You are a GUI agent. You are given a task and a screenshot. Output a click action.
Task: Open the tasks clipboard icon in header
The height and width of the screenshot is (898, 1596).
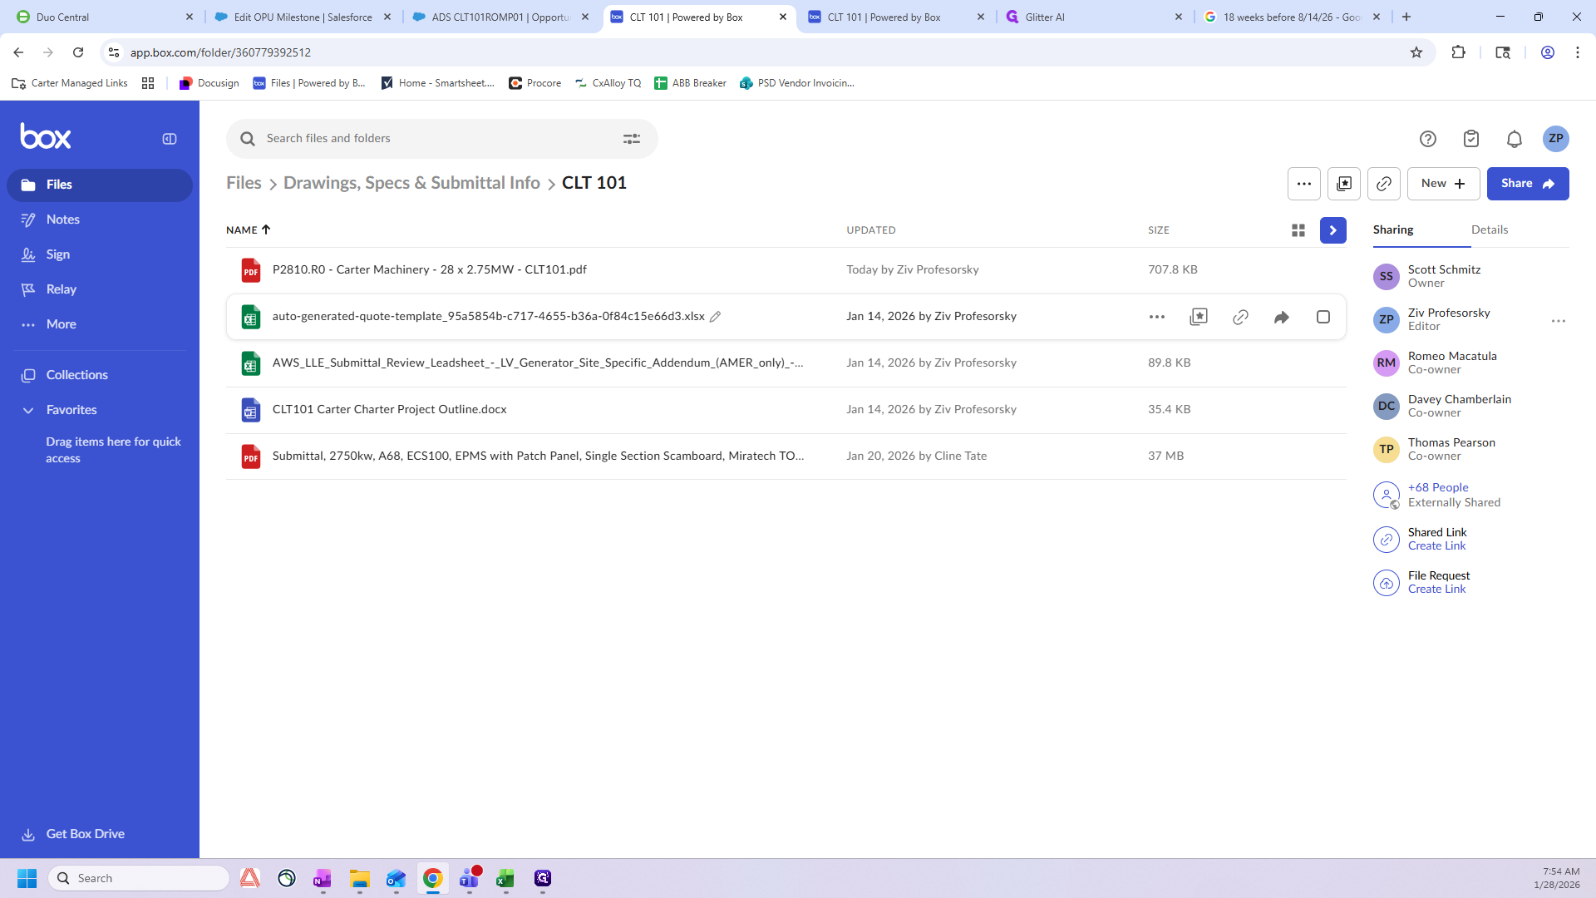pos(1470,139)
